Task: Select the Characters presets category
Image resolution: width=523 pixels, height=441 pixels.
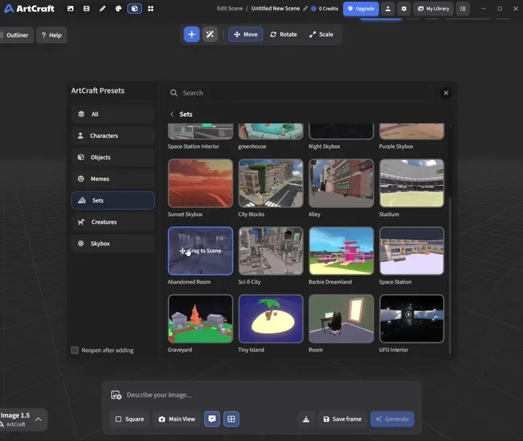Action: (113, 136)
